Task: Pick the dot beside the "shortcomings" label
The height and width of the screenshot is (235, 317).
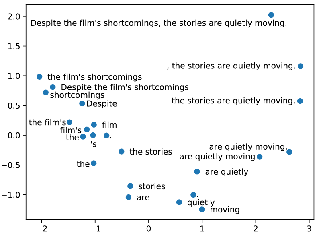Action: click(46, 93)
